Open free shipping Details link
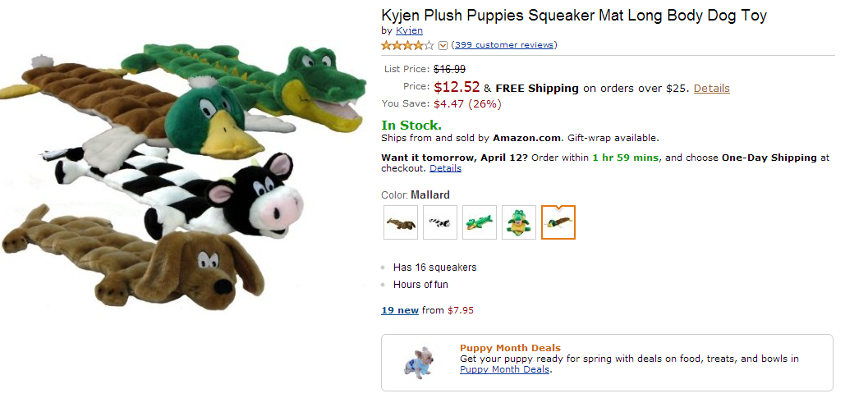The image size is (845, 398). tap(711, 88)
